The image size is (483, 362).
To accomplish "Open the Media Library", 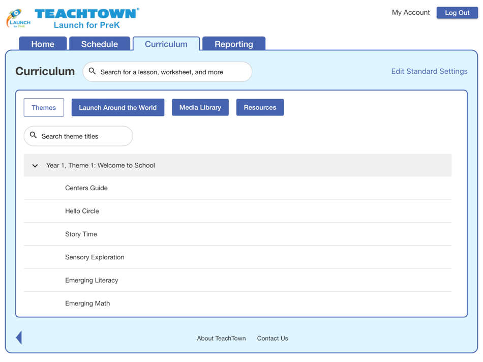I will (200, 107).
